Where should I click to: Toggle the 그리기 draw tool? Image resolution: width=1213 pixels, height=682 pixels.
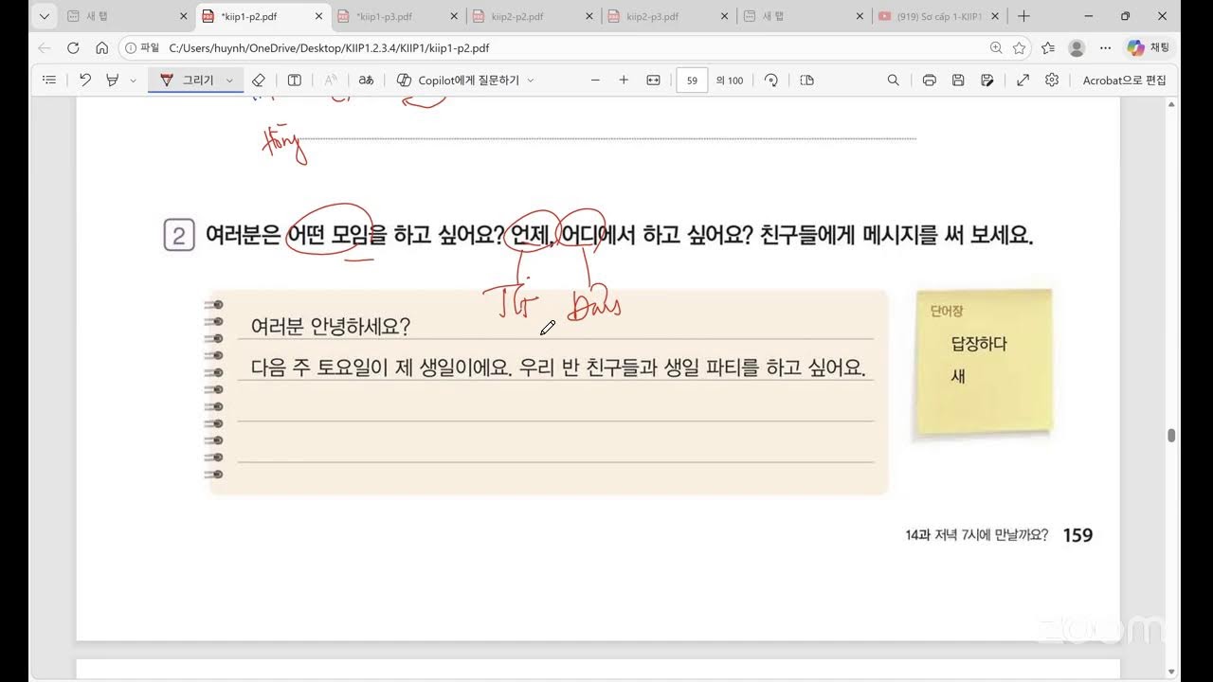(188, 81)
